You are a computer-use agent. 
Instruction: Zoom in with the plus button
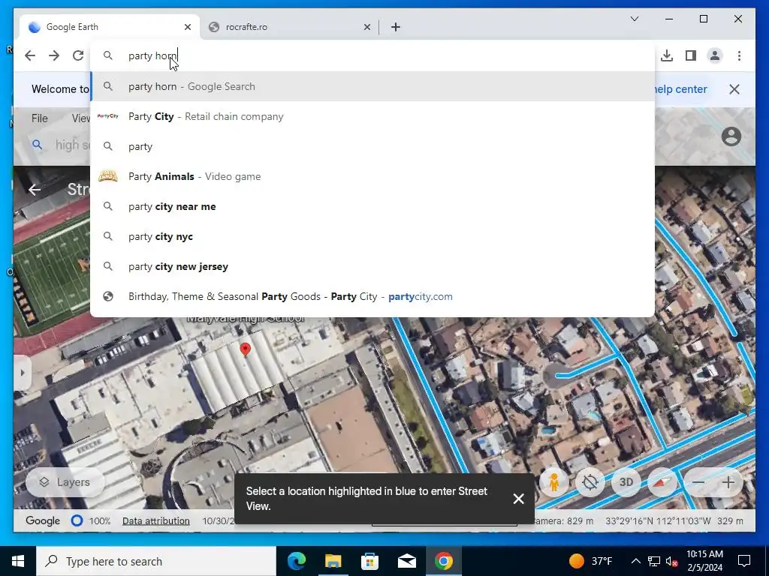pos(728,482)
